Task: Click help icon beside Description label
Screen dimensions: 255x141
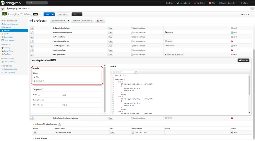Action: (x=43, y=100)
